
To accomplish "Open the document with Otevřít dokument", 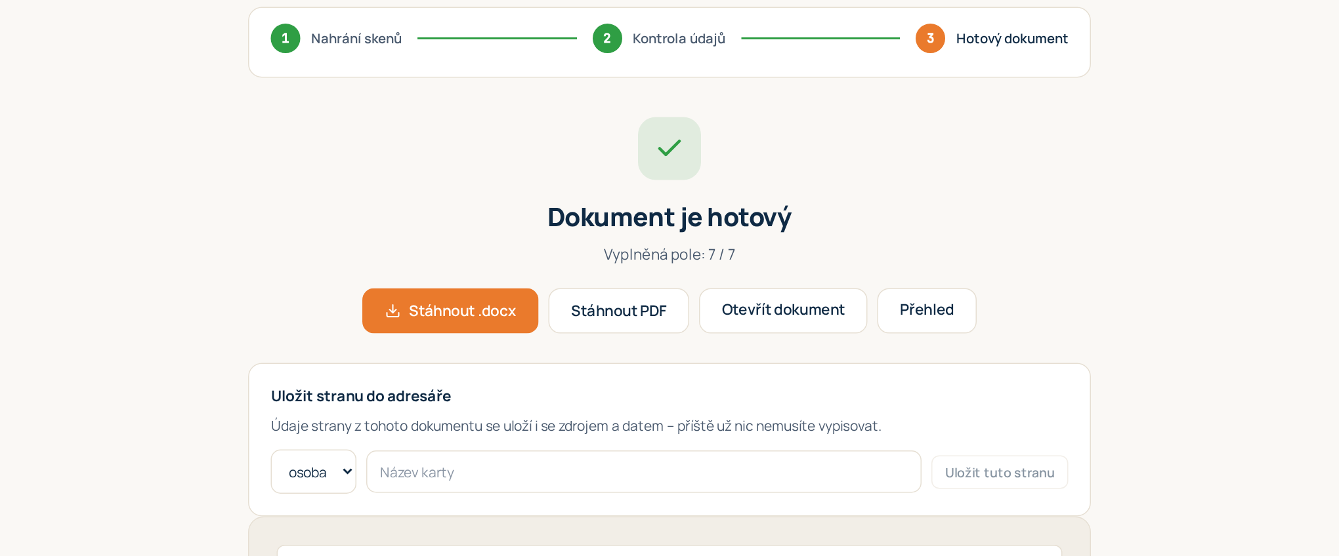I will click(783, 311).
